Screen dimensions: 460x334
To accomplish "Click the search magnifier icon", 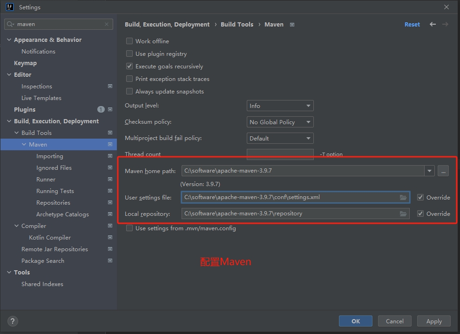I will [10, 24].
